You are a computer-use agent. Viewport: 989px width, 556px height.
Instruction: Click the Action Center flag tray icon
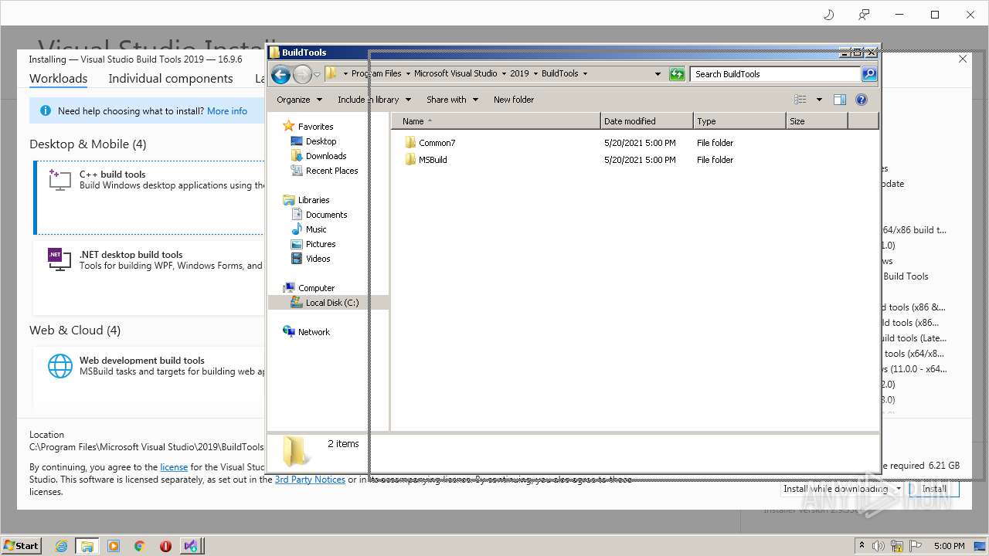(916, 546)
